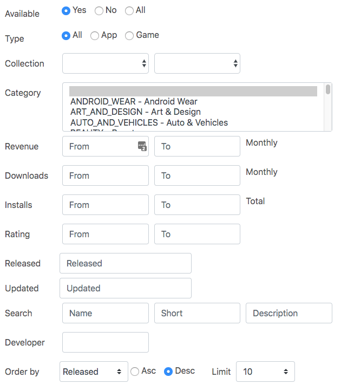Select the Available 'No' radio button

tap(99, 10)
